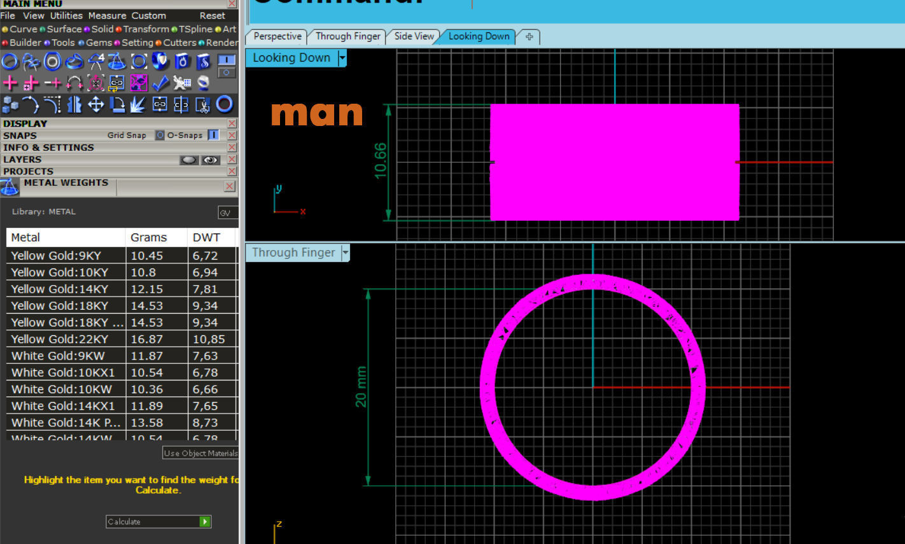The width and height of the screenshot is (905, 544).
Task: Select the ring rail icon in the toolbar
Action: click(x=10, y=62)
